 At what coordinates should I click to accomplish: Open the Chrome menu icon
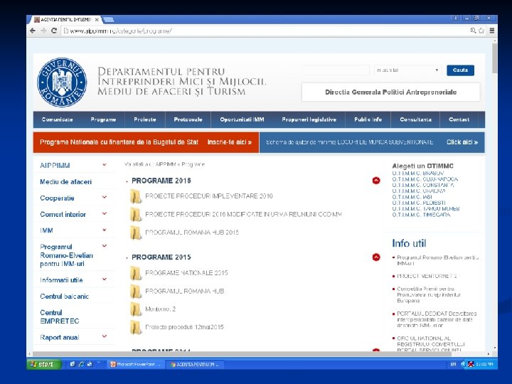coord(492,31)
